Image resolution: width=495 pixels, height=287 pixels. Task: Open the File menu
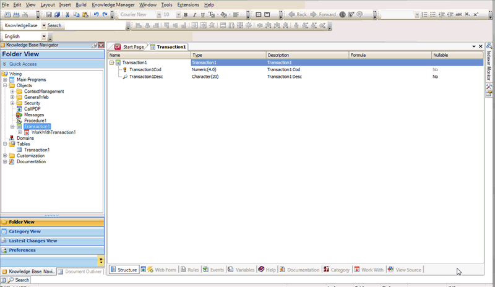click(5, 5)
